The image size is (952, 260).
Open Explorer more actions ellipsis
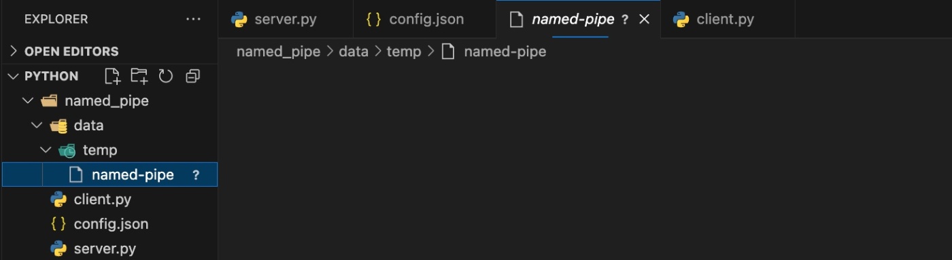click(193, 20)
